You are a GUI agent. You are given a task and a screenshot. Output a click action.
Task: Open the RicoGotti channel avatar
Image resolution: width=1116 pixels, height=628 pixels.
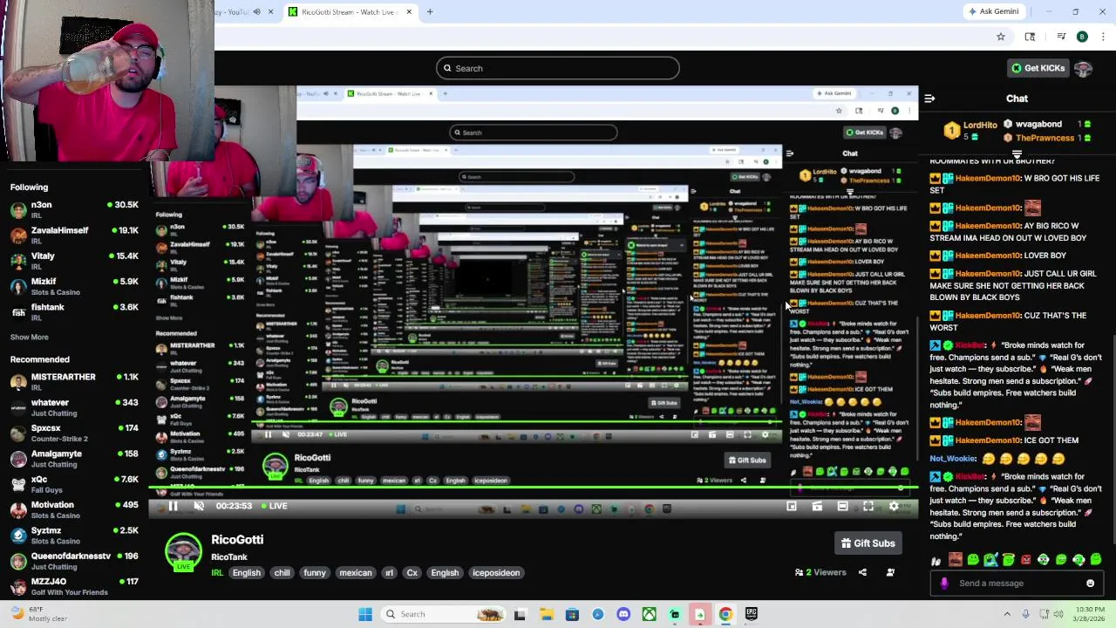(183, 551)
